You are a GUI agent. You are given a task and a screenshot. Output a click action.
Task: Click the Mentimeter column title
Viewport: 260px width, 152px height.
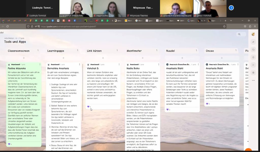click(134, 51)
